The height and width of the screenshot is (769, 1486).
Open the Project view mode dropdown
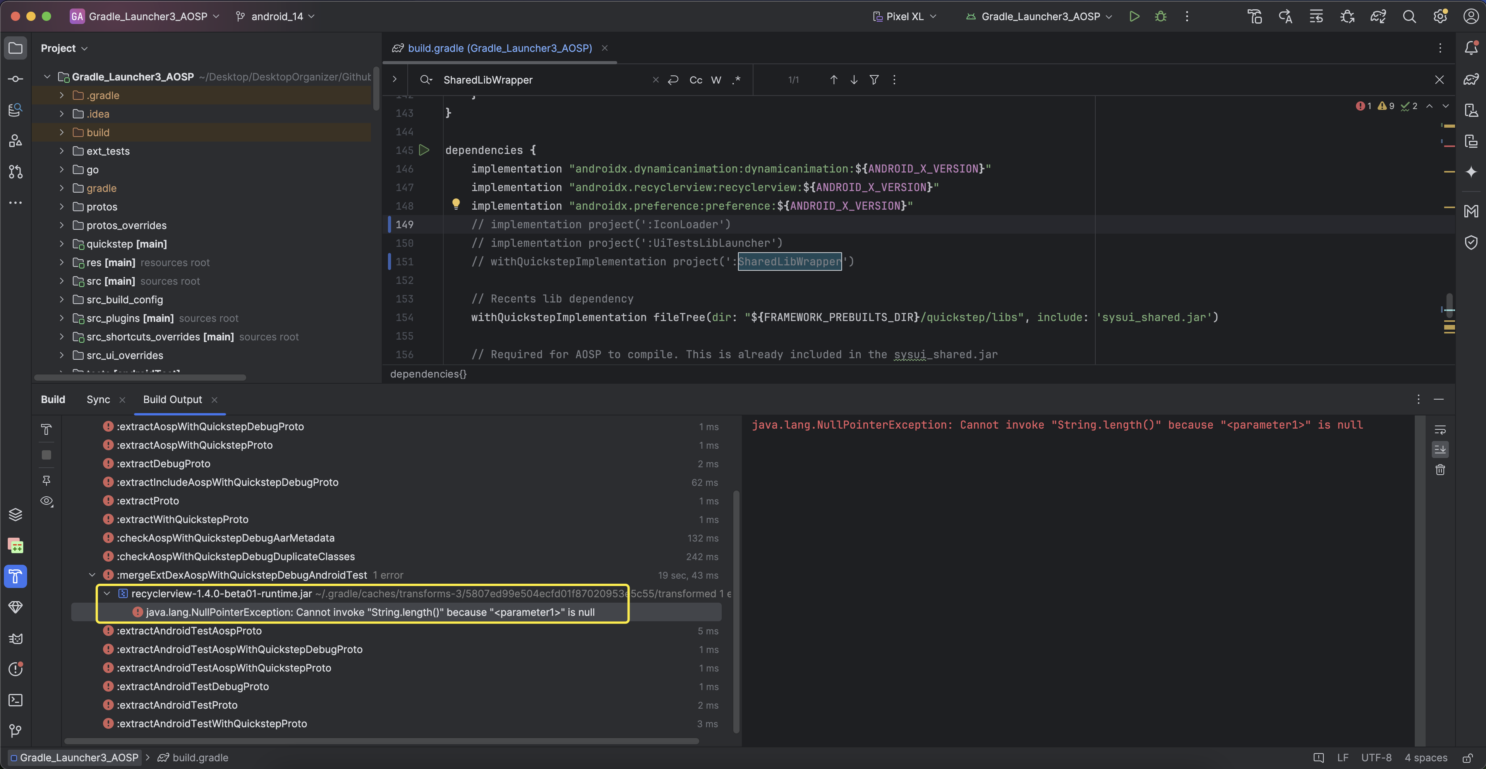[64, 48]
